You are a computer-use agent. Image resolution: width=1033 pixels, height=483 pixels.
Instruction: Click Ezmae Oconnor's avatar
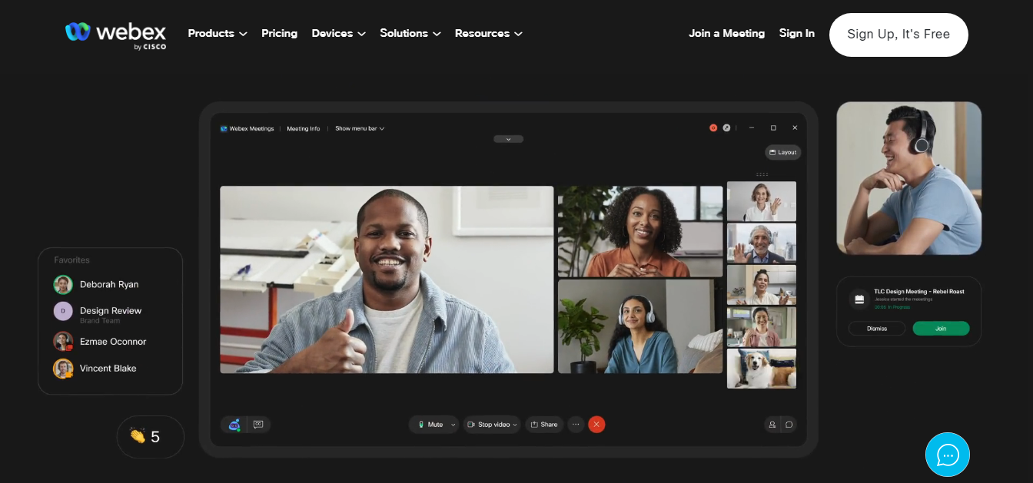(x=63, y=341)
